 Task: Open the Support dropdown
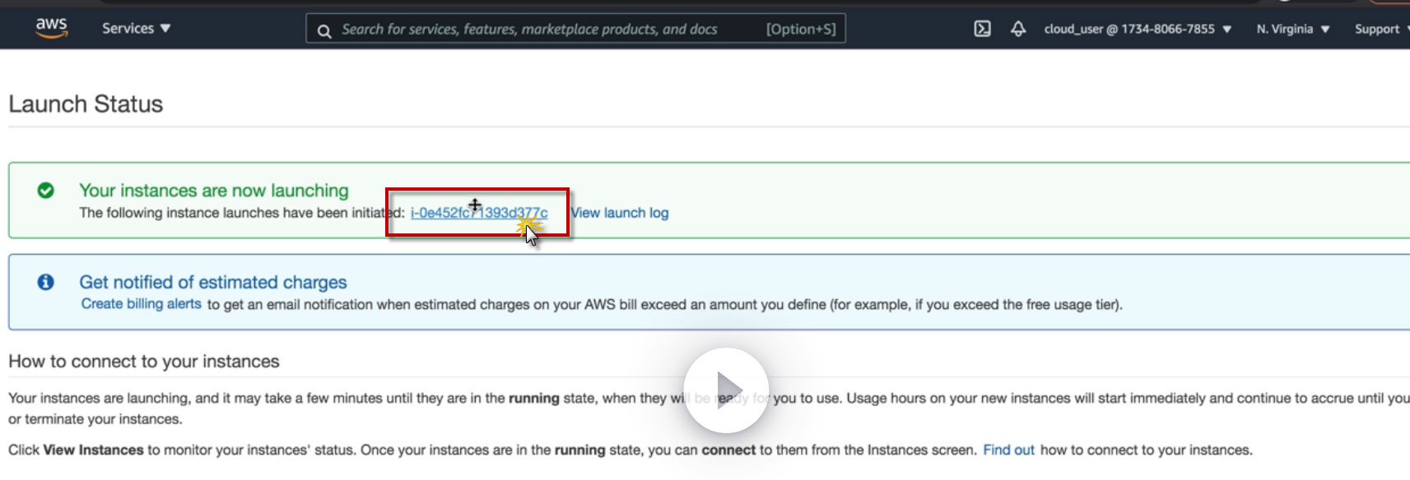(x=1379, y=29)
